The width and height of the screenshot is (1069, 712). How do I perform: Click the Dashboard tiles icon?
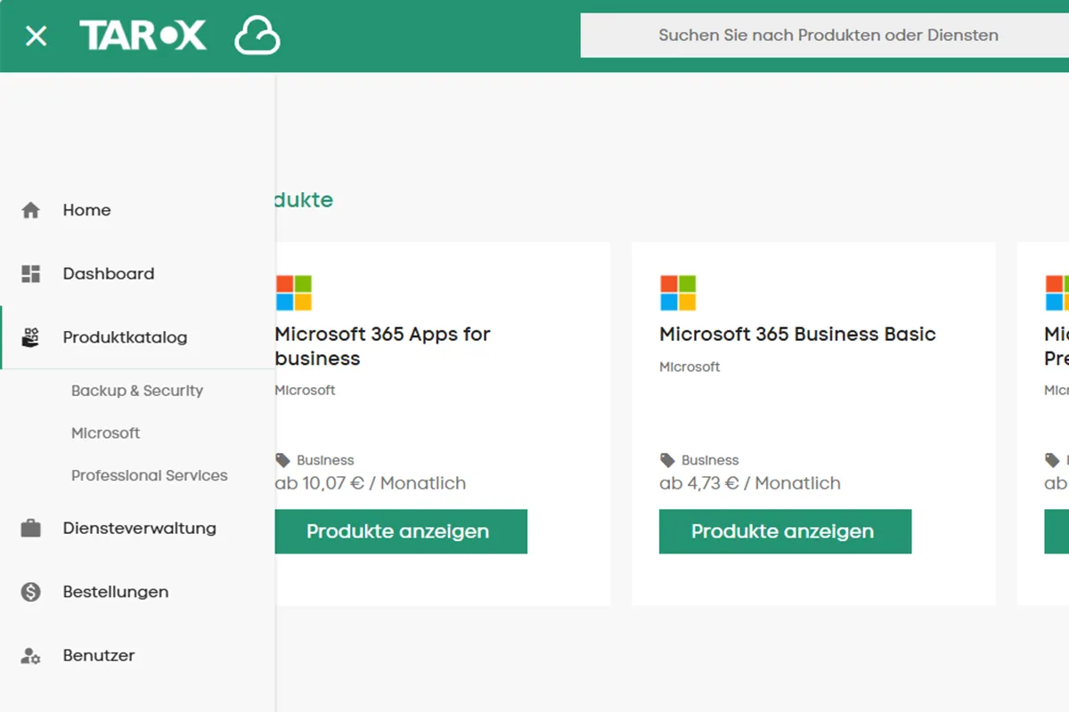coord(31,274)
